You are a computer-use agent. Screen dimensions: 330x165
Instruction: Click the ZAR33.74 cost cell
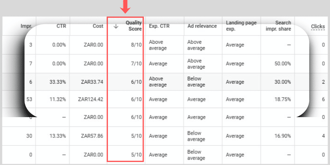92,82
